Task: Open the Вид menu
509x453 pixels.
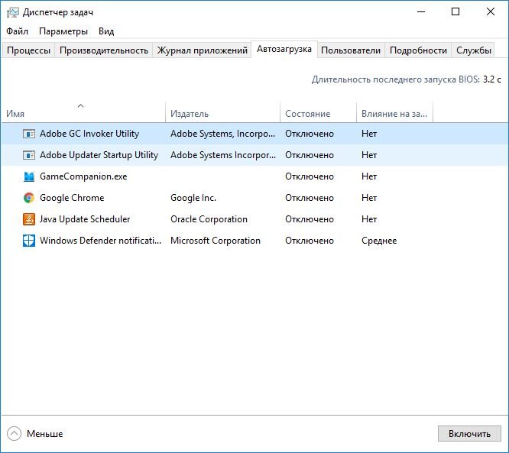Action: [106, 31]
